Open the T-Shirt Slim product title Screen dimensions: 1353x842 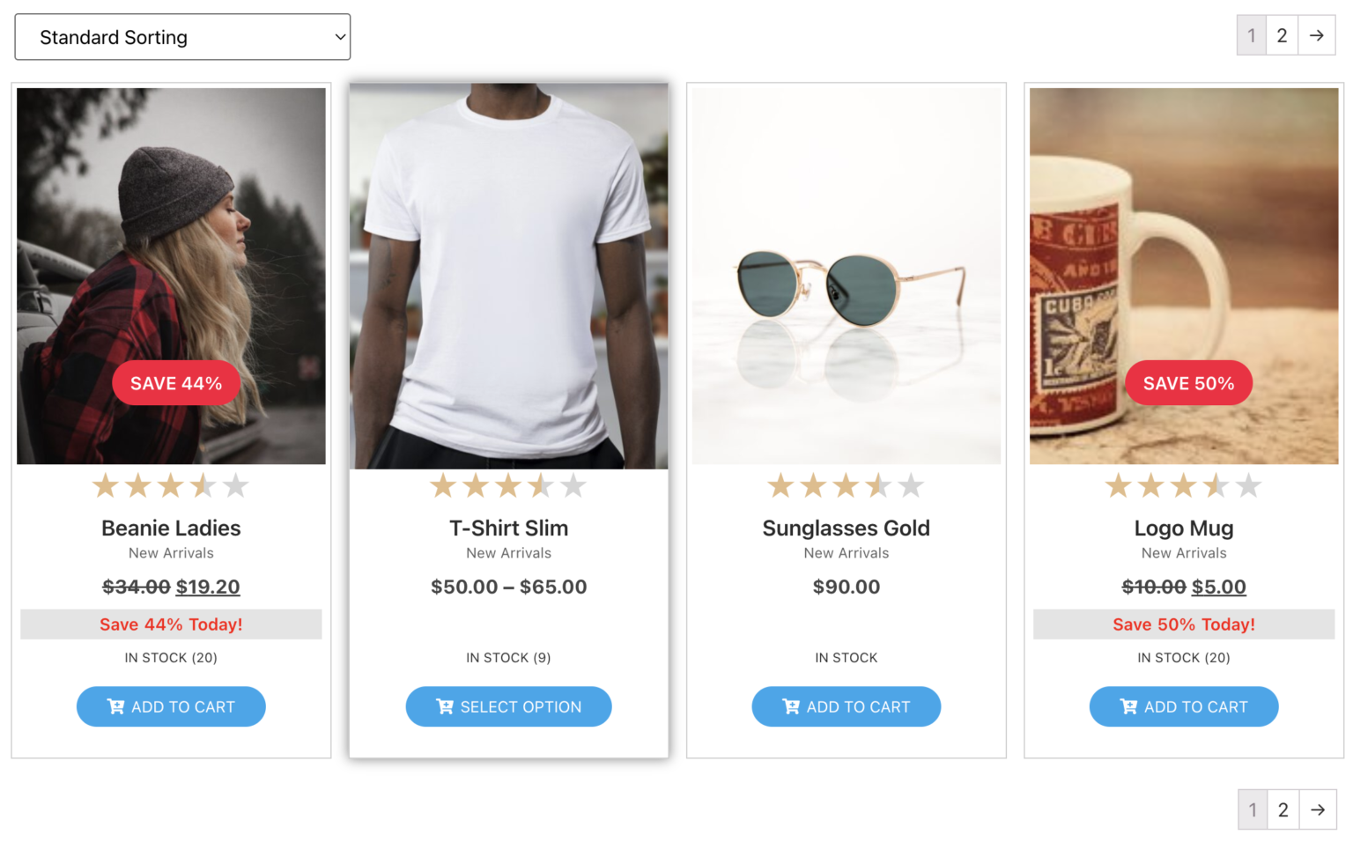(508, 528)
